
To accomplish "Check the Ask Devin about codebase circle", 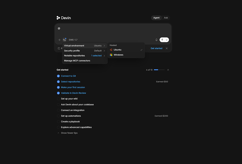I will tap(58, 105).
